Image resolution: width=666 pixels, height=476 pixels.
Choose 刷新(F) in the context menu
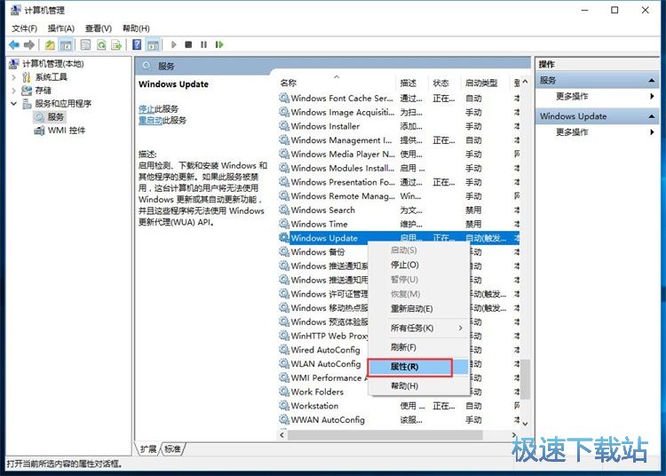coord(418,347)
